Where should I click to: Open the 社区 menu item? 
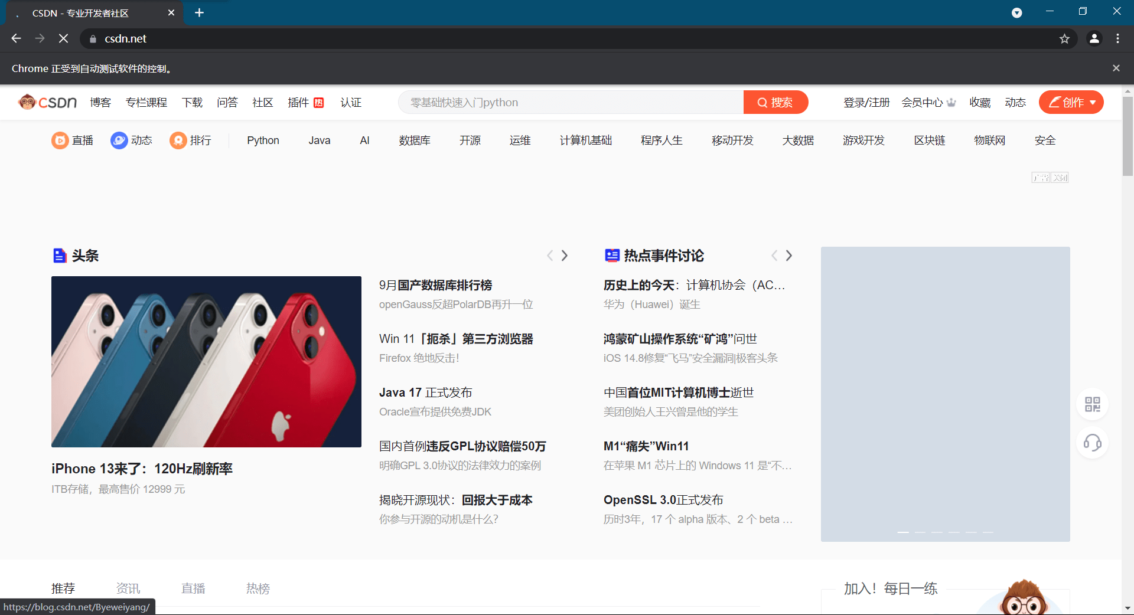pyautogui.click(x=263, y=103)
